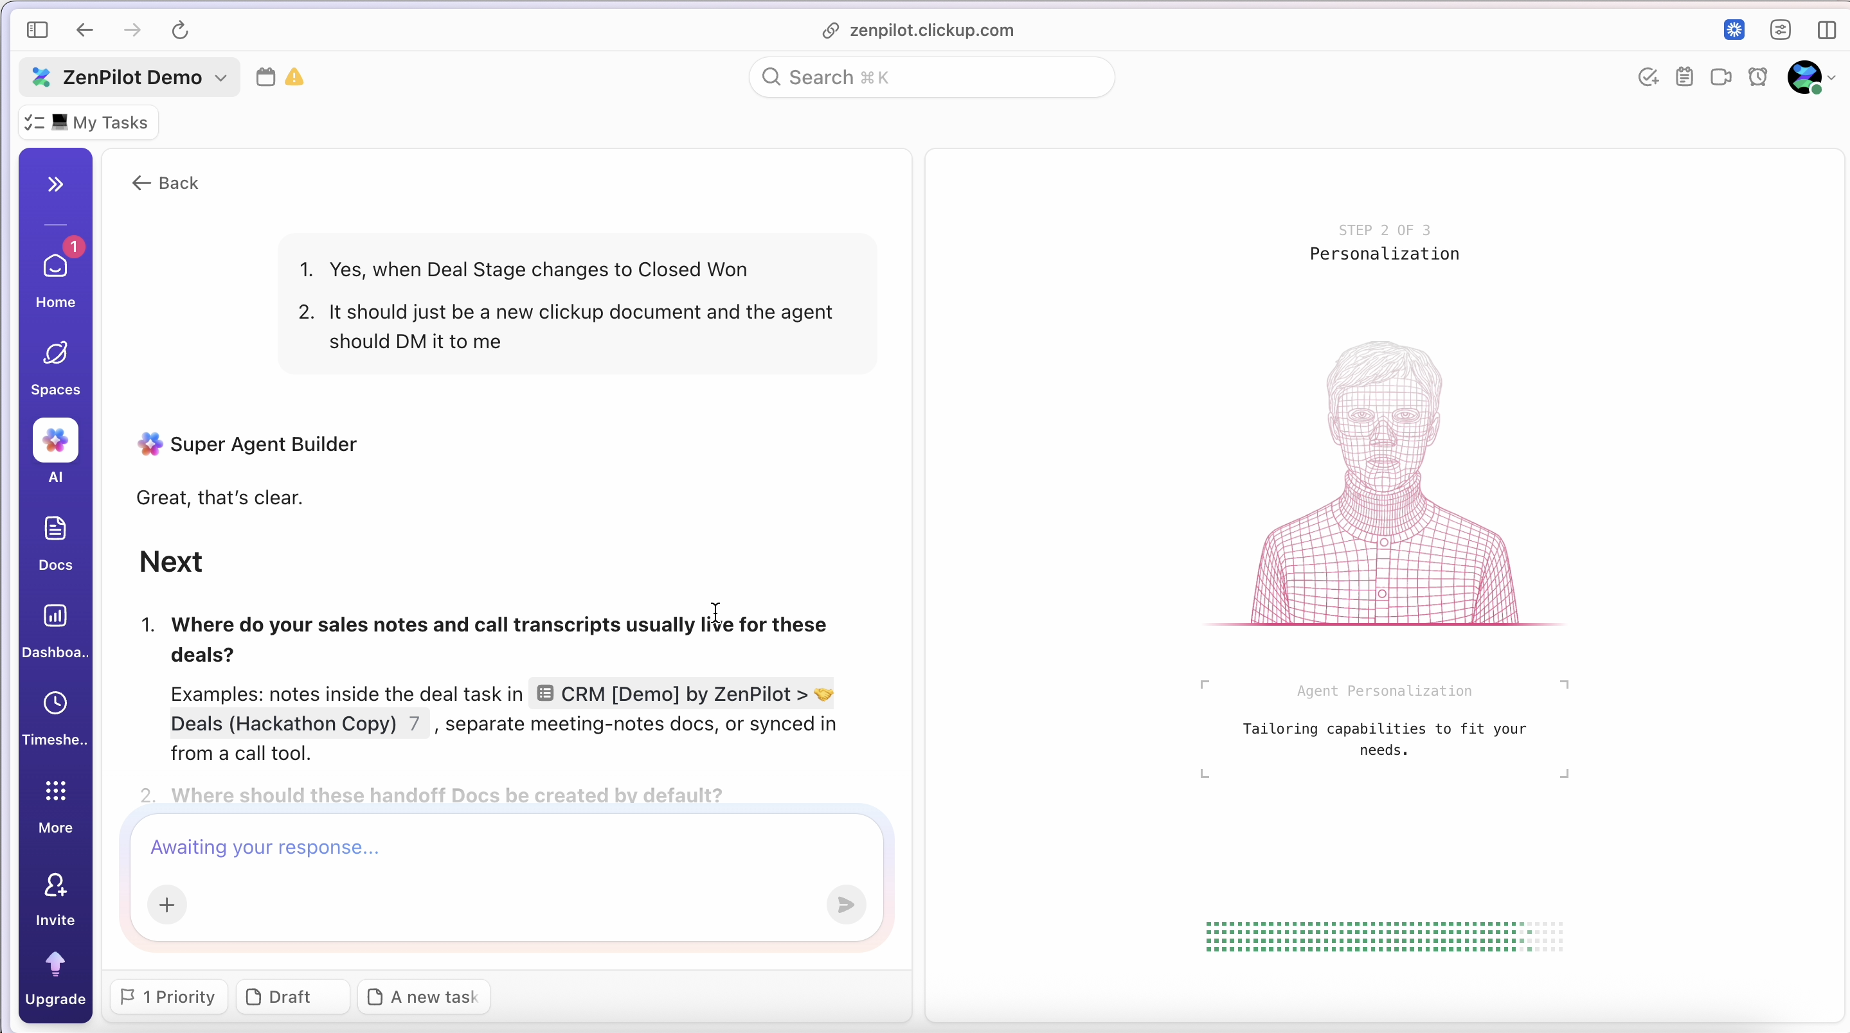The width and height of the screenshot is (1850, 1033).
Task: Open the account menu next to the avatar
Action: tap(1833, 78)
